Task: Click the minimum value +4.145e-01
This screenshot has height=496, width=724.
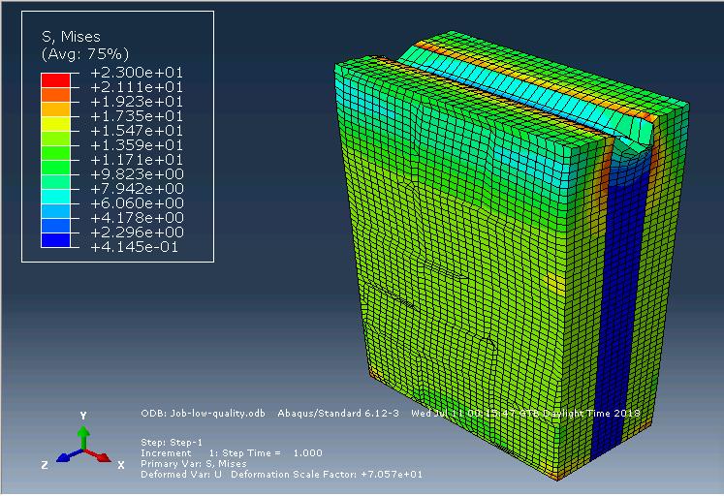Action: [x=135, y=247]
